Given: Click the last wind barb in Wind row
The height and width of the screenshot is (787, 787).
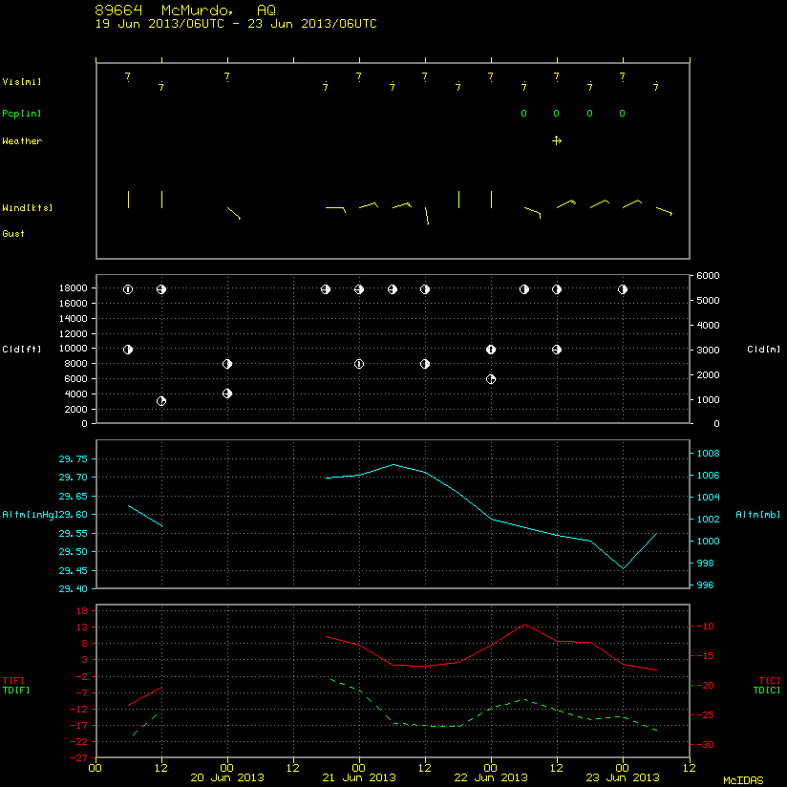Looking at the screenshot, I should (664, 211).
